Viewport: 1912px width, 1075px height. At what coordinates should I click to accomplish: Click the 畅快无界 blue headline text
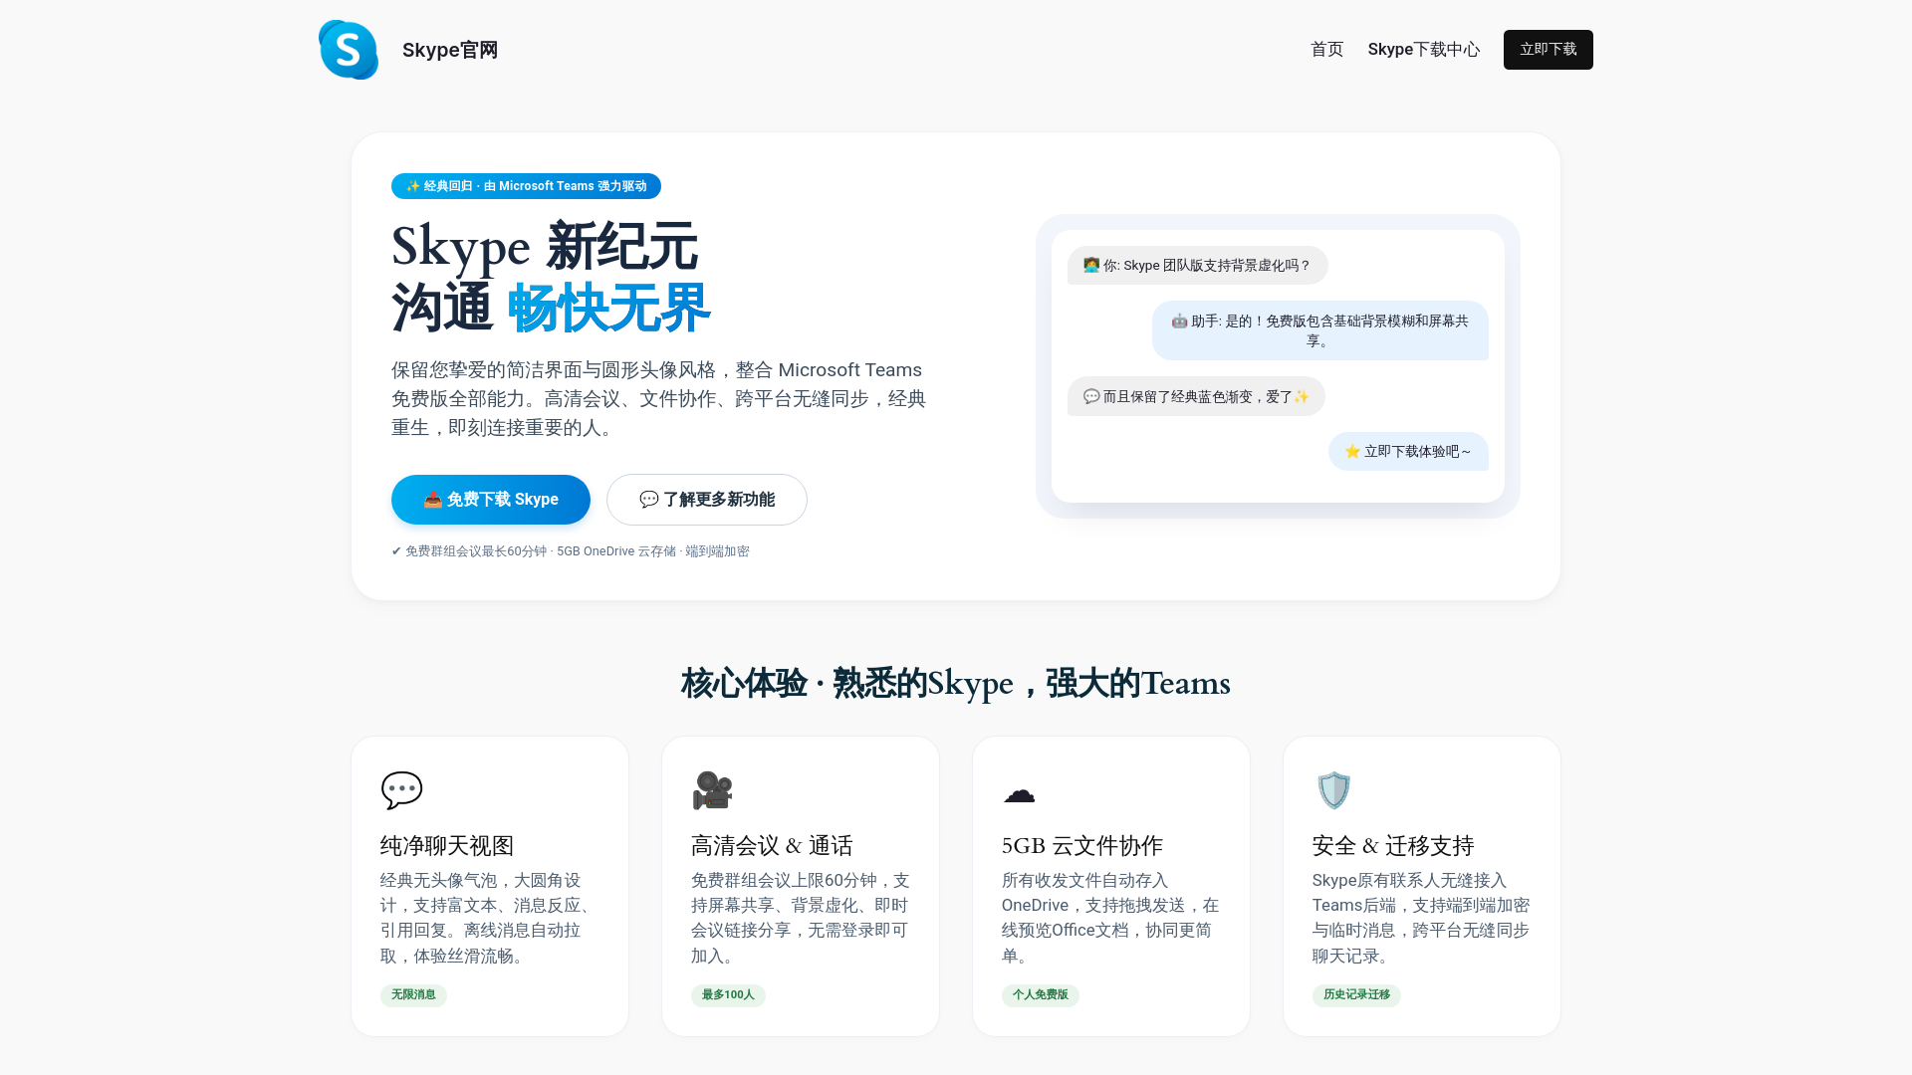pos(608,309)
